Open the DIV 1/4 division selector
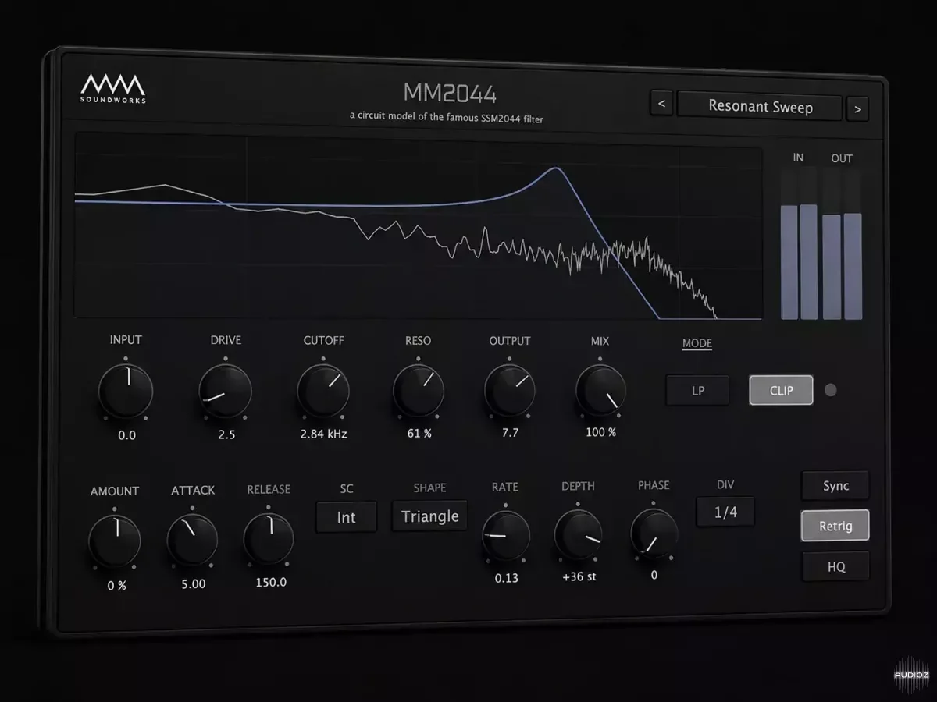Screen dimensions: 937x702 725,512
